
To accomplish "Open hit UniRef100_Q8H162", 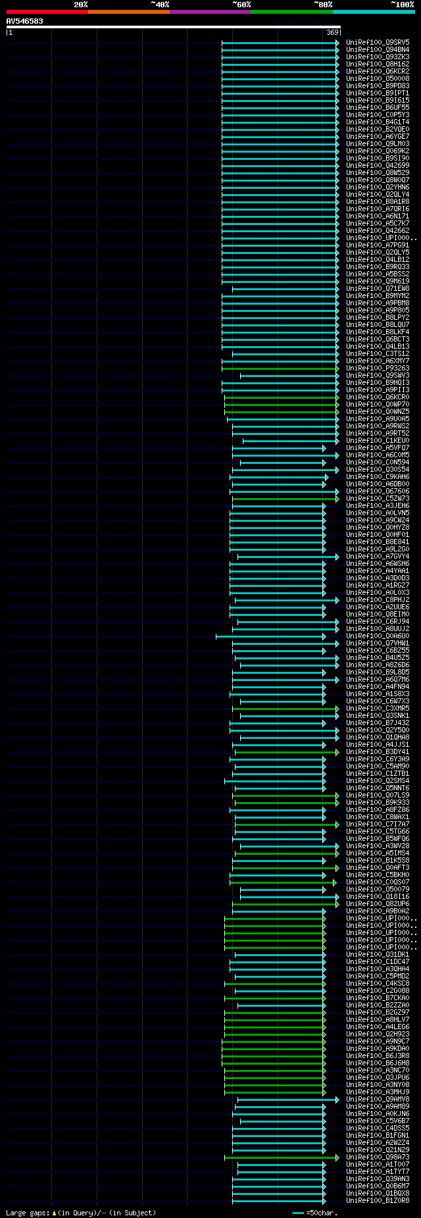I will coord(378,64).
